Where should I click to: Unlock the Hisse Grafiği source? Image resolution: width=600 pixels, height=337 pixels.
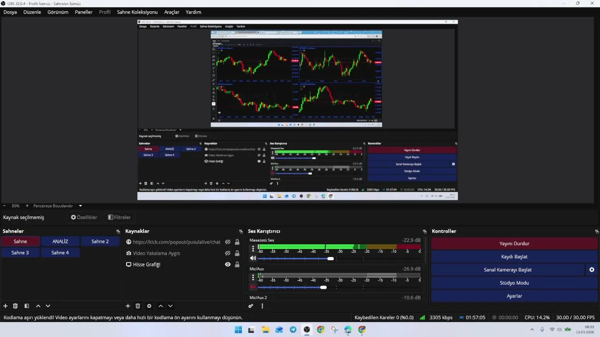point(237,264)
